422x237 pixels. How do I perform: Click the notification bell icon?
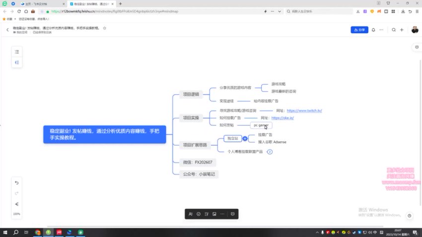pos(373,30)
